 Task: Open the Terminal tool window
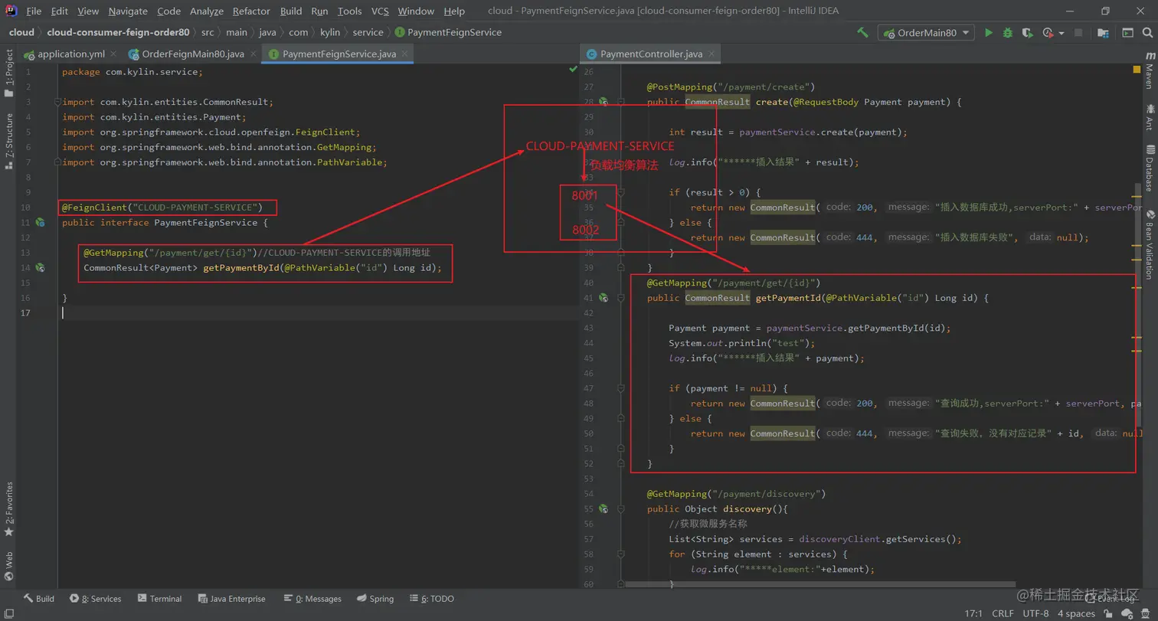(x=159, y=599)
